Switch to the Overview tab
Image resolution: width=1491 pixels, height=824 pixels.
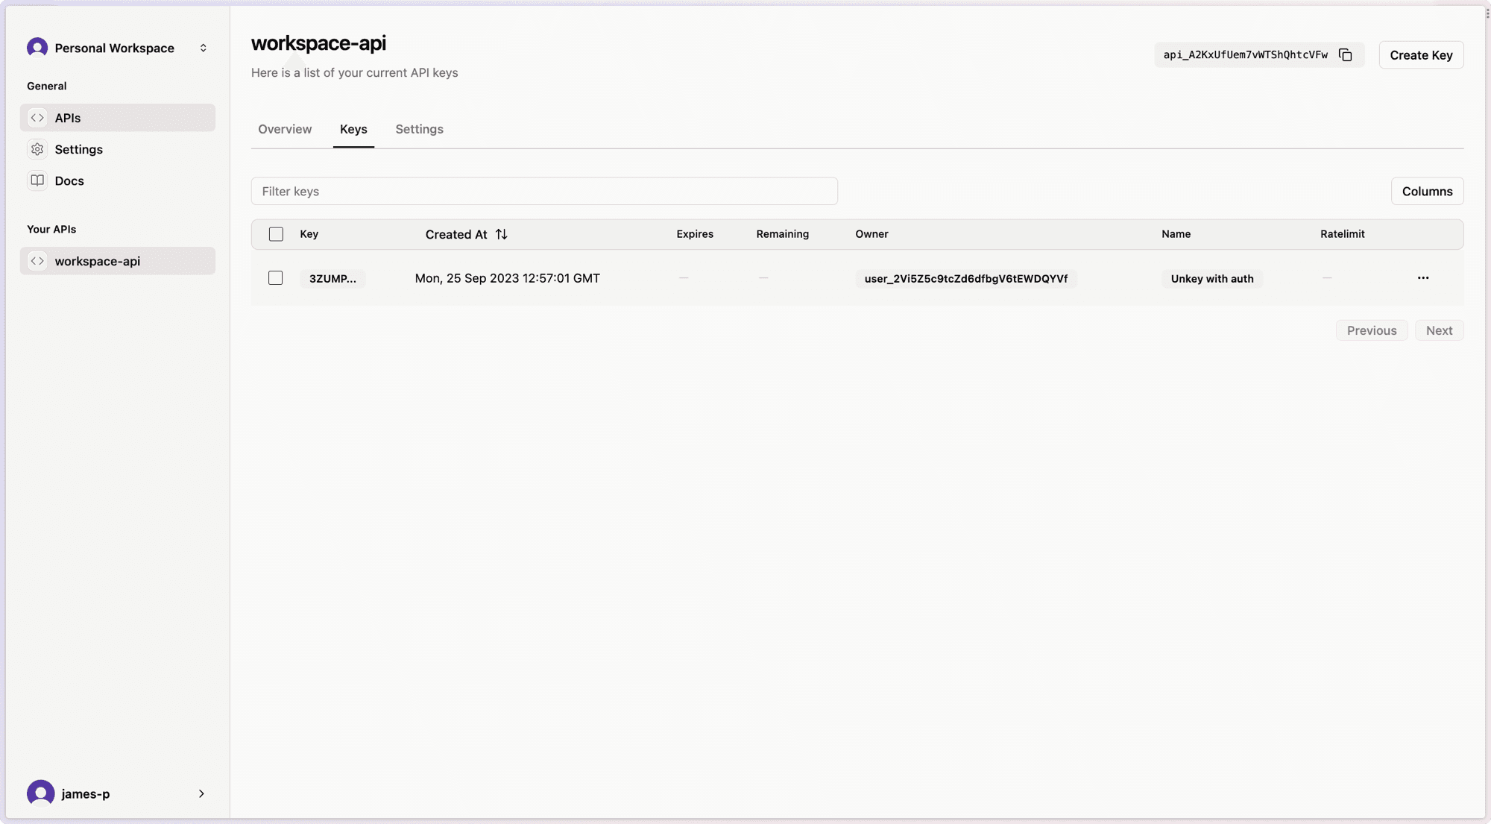pos(284,129)
